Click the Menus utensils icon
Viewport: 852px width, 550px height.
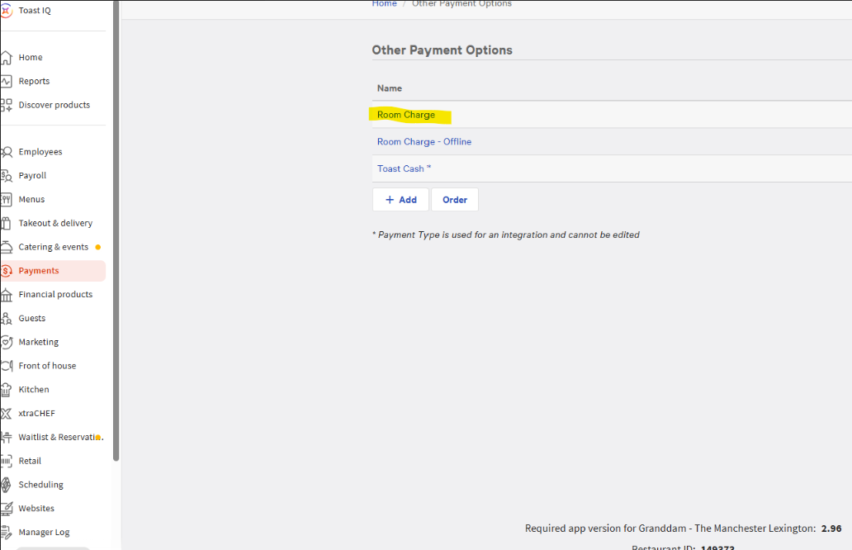(6, 200)
